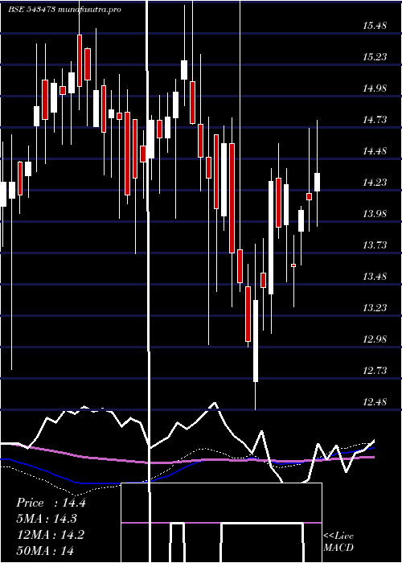Click the 13.98 price axis label
This screenshot has width=402, height=563.
[375, 214]
